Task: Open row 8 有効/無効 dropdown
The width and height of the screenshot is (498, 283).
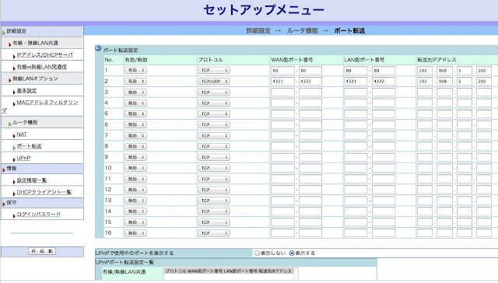Action: click(x=135, y=147)
